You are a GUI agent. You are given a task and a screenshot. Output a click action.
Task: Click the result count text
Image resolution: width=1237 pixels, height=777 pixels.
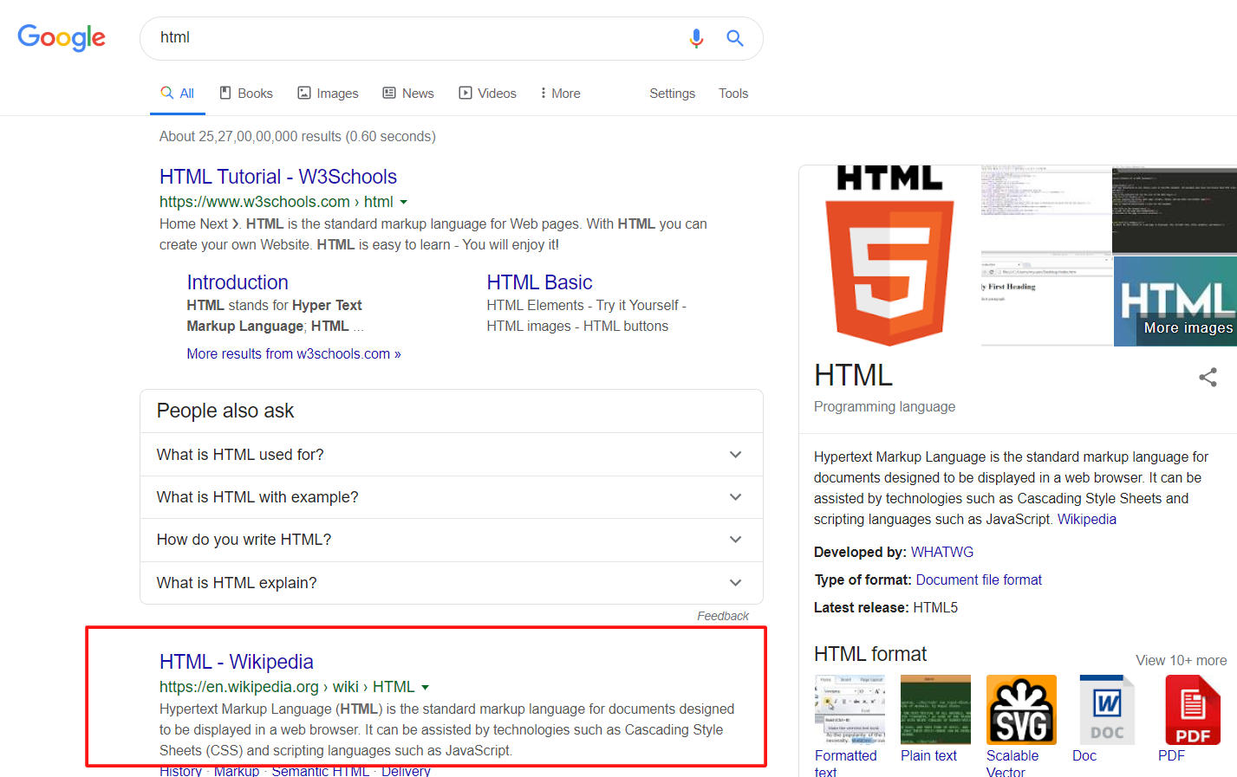[297, 136]
